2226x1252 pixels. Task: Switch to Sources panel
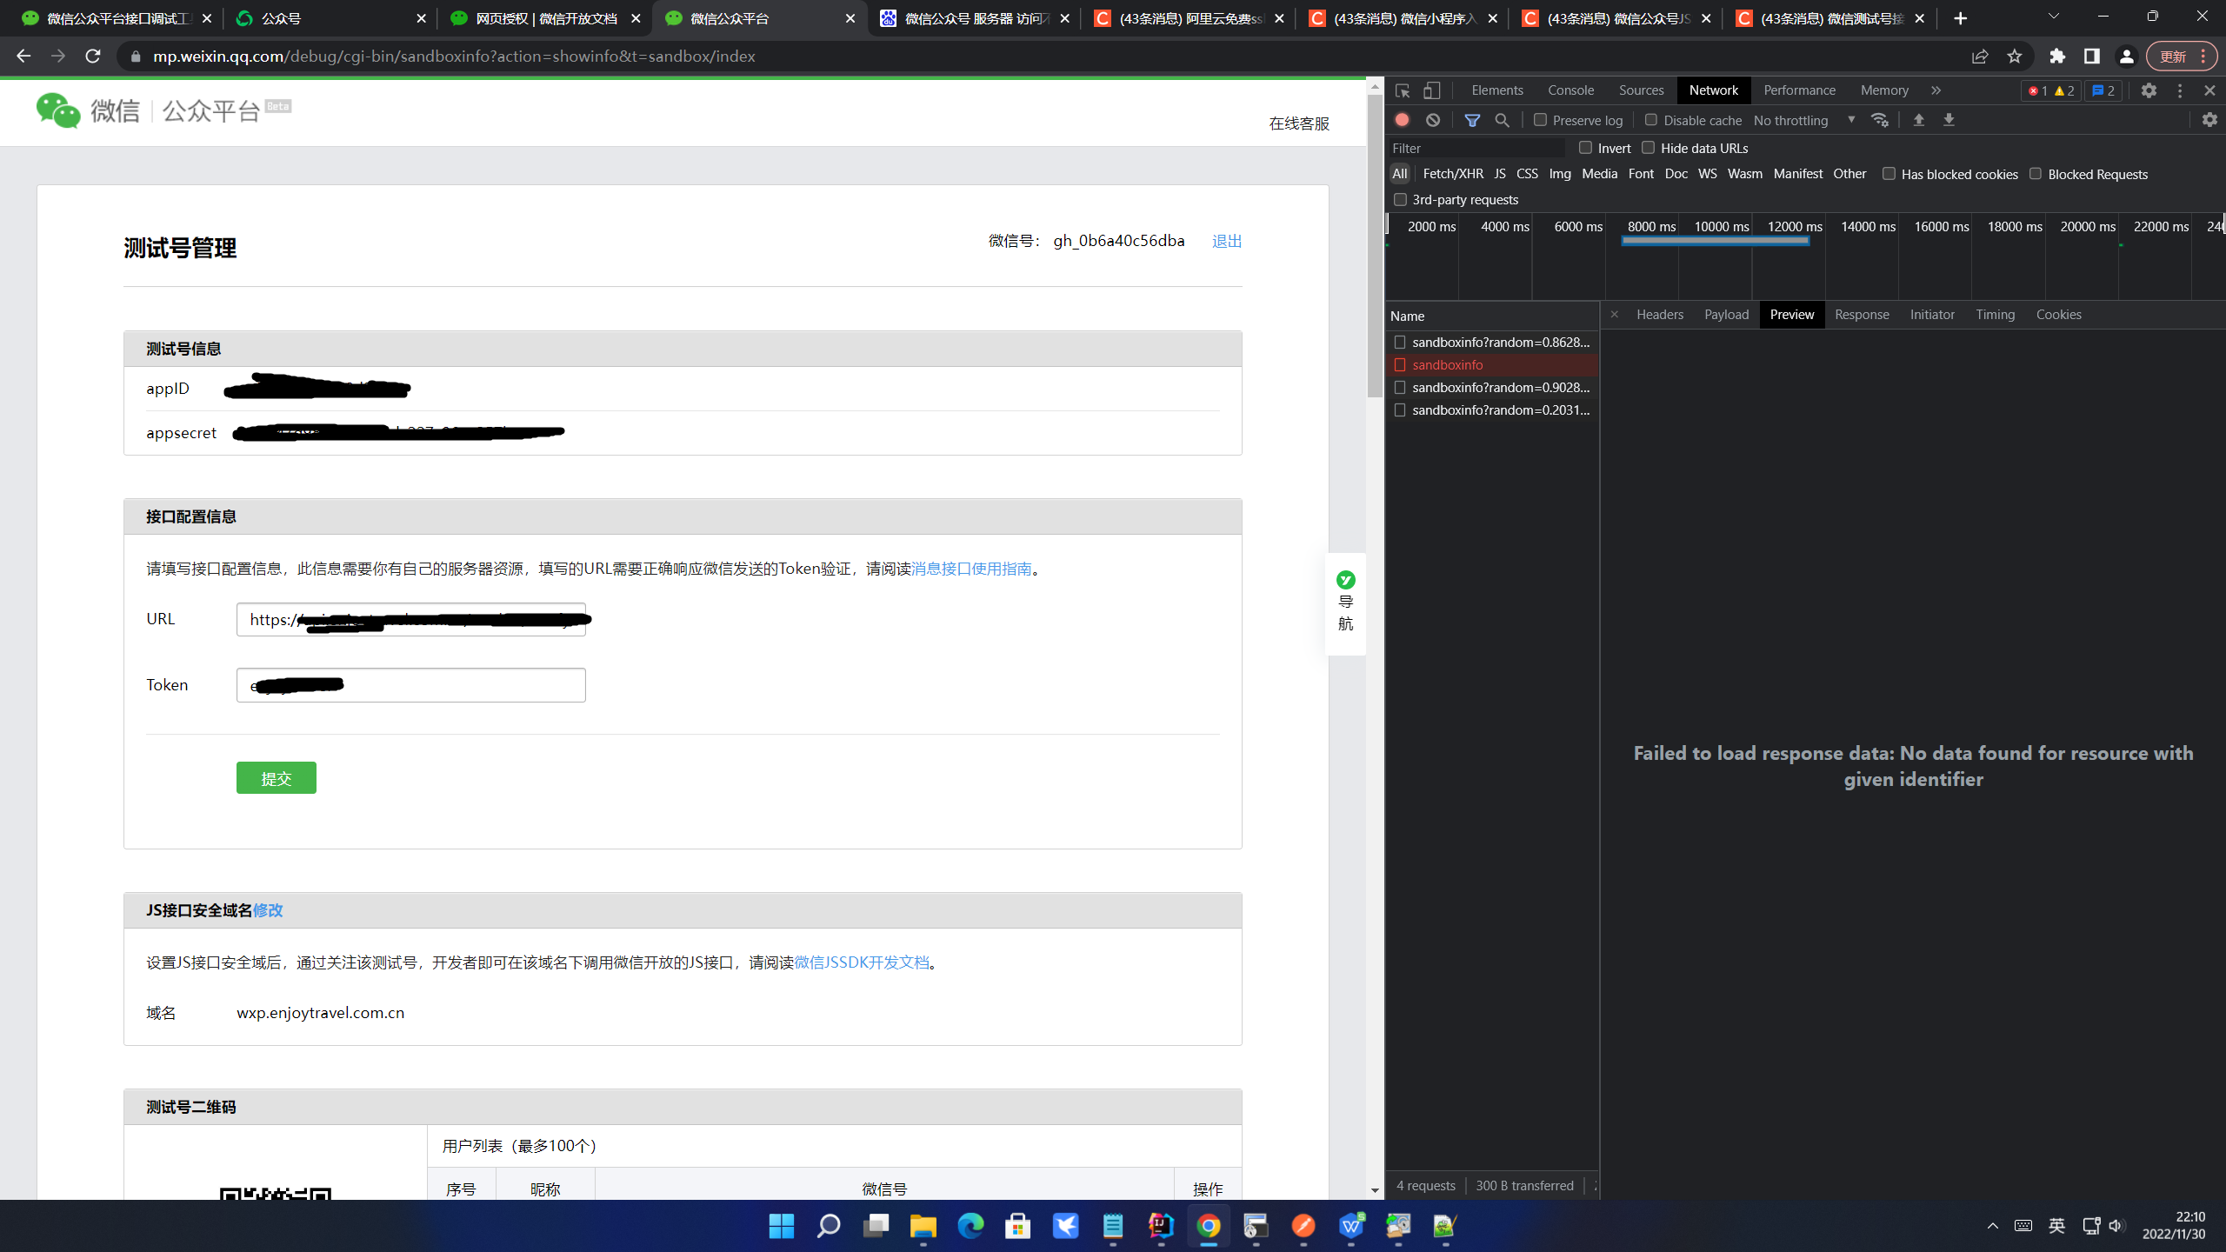(1642, 90)
